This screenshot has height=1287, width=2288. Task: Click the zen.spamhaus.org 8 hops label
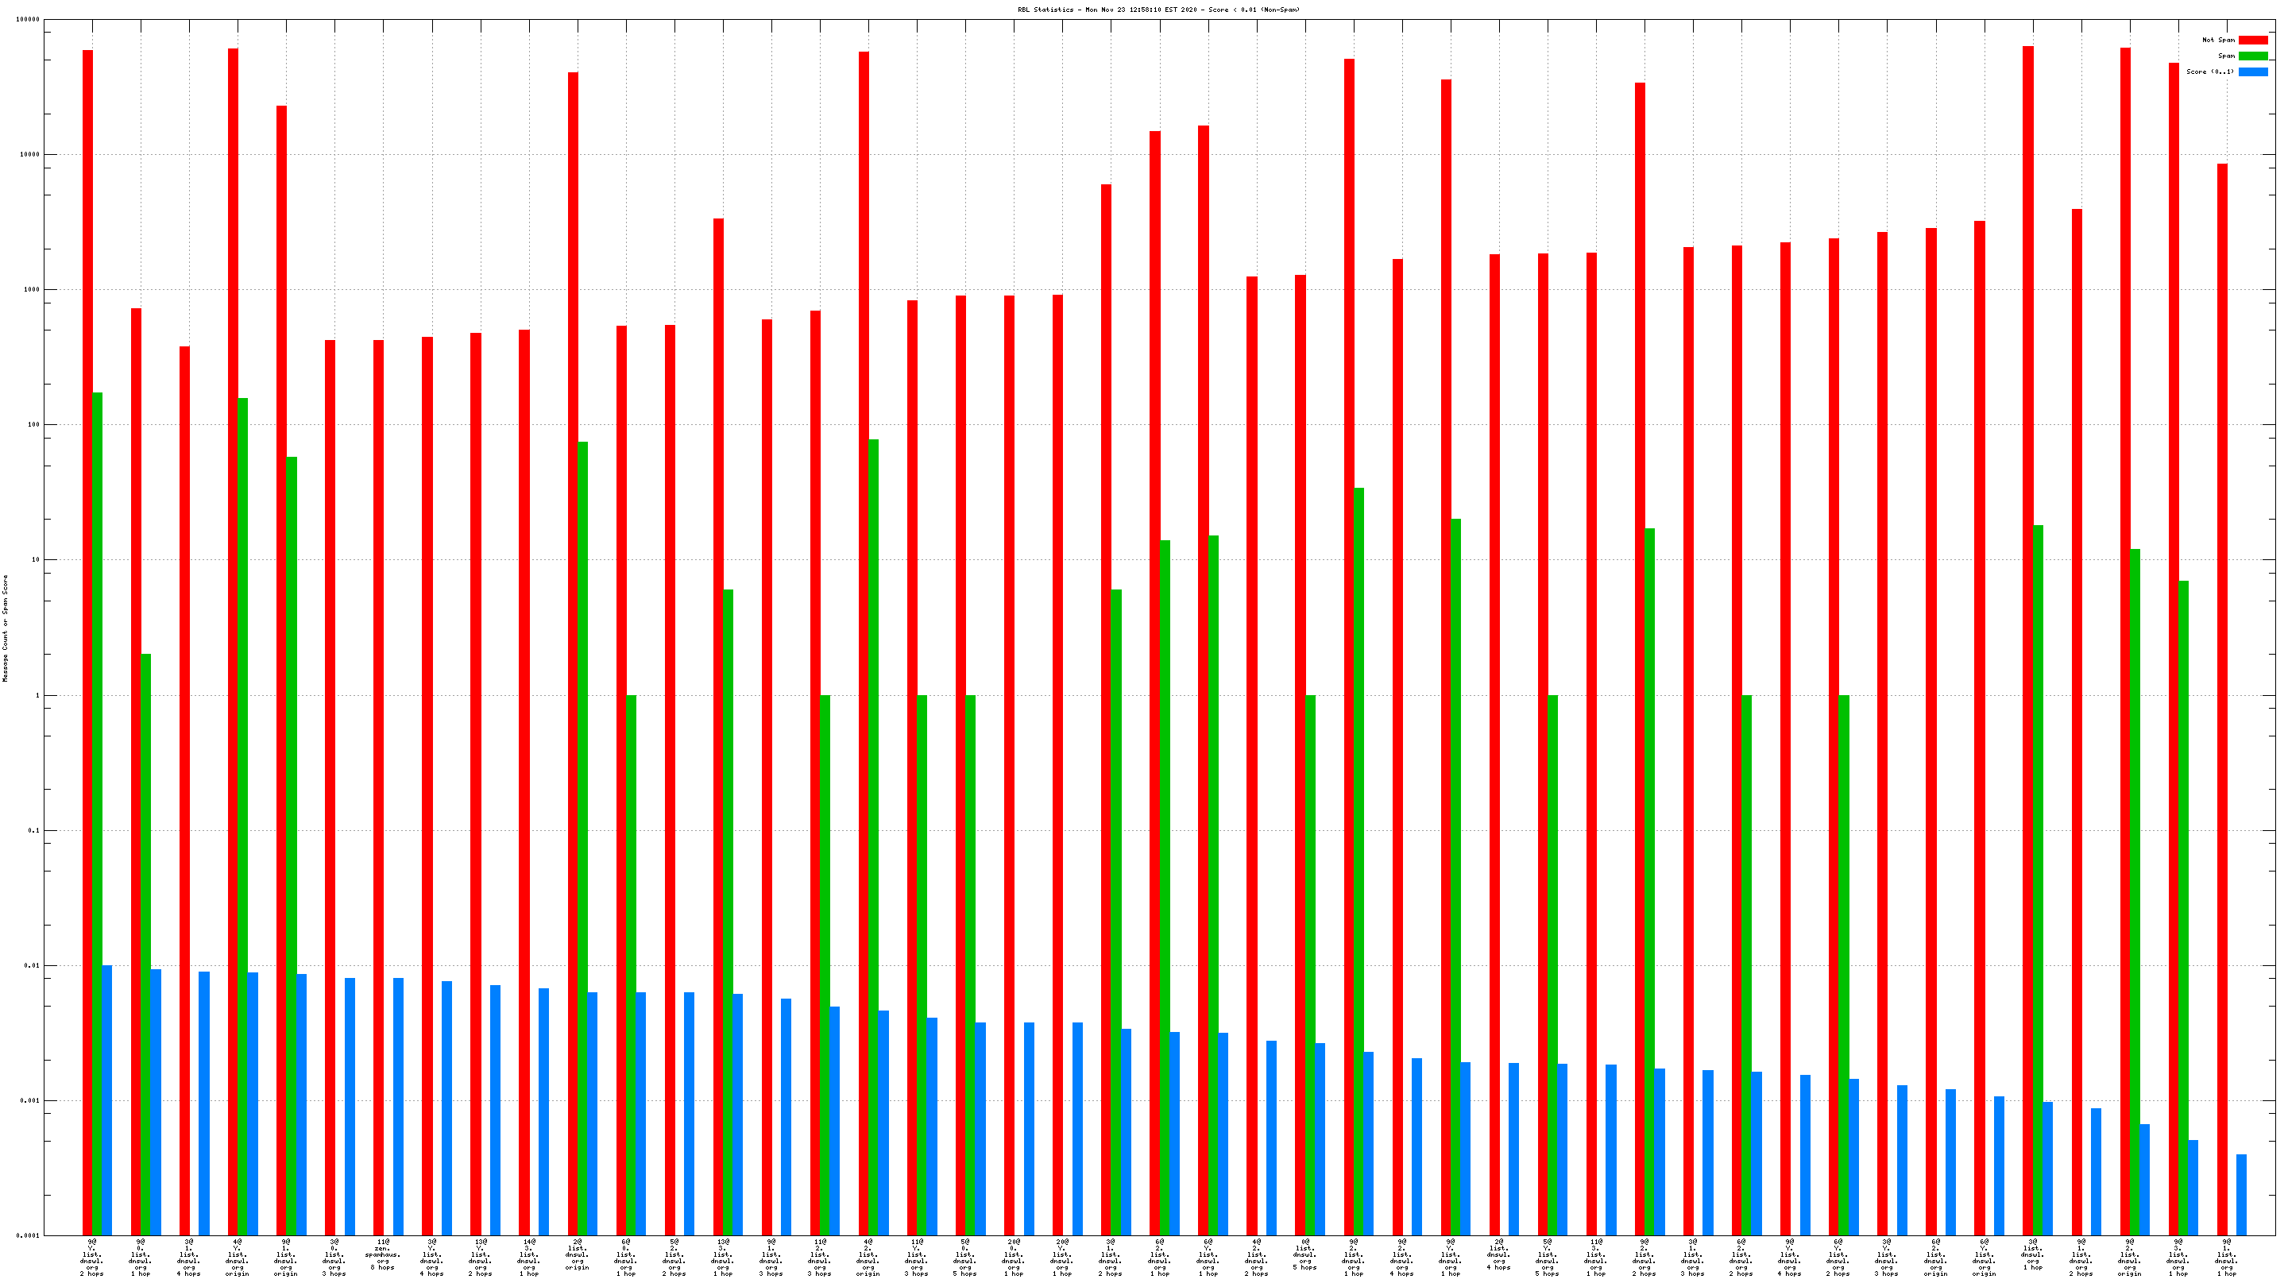click(x=383, y=1255)
